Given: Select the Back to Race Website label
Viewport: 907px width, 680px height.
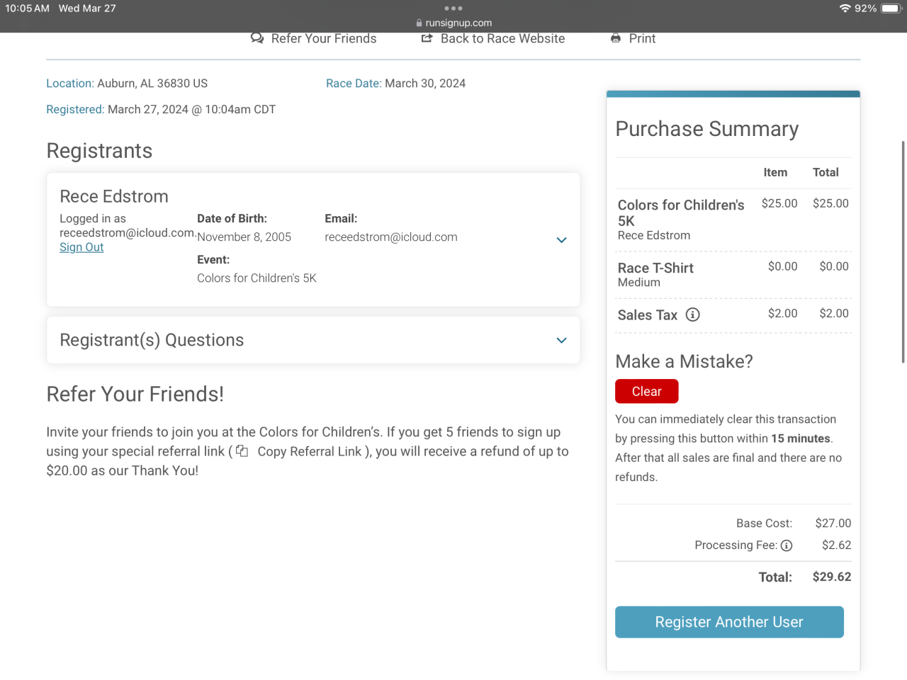Looking at the screenshot, I should point(502,38).
